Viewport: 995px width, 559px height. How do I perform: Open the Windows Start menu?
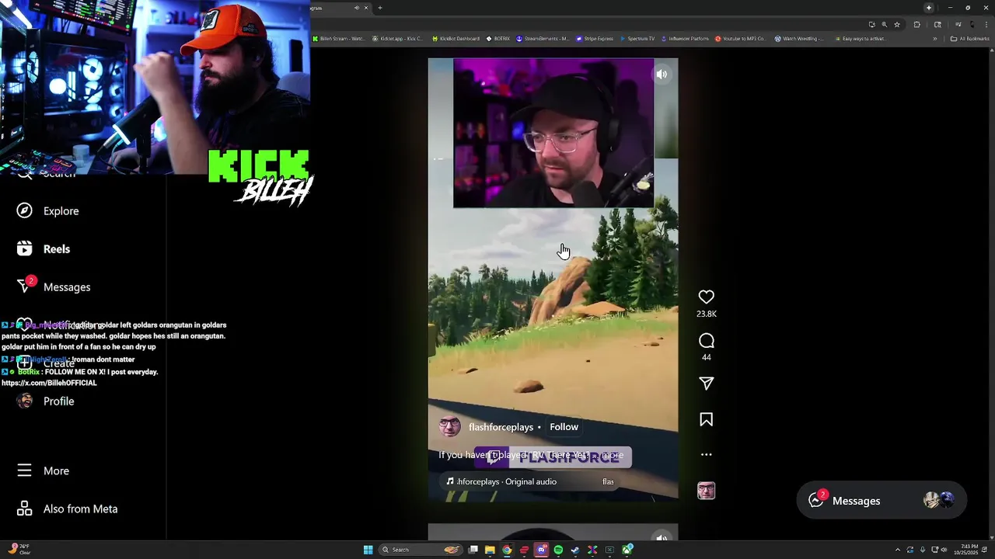368,550
